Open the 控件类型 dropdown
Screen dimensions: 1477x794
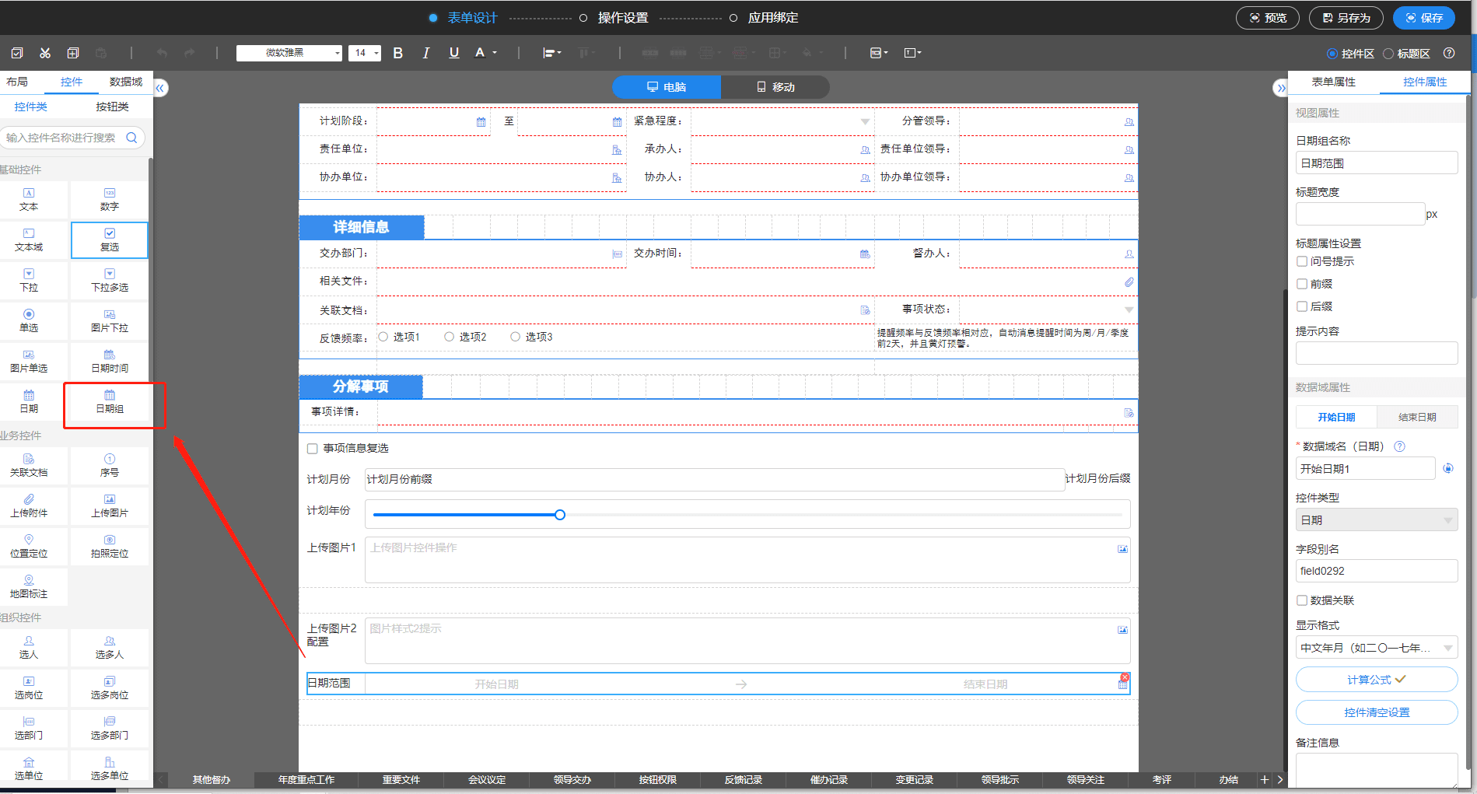[1377, 520]
